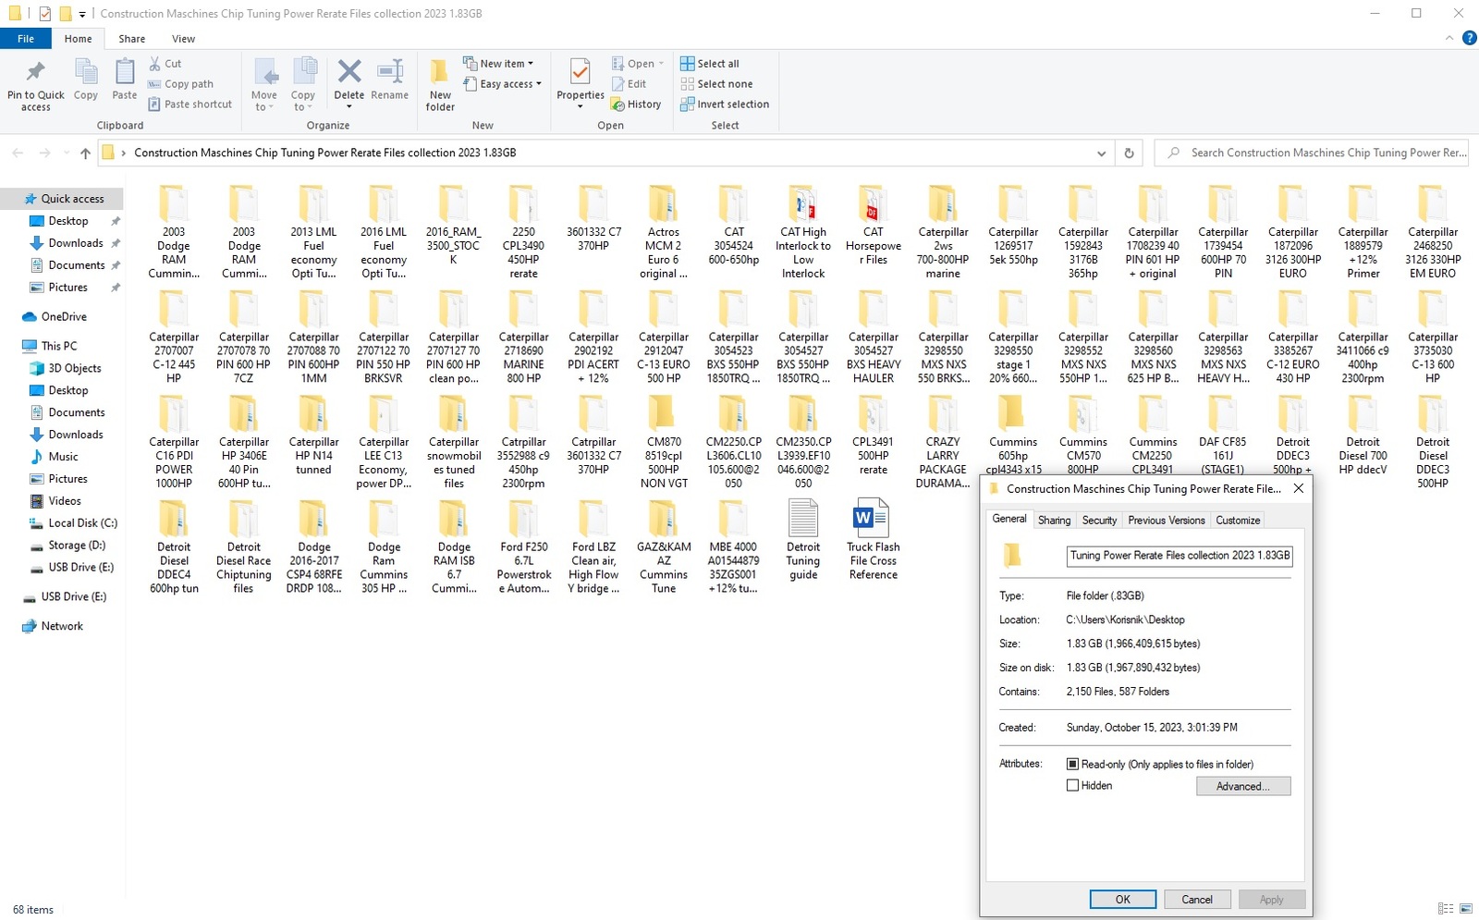Image resolution: width=1479 pixels, height=920 pixels.
Task: Click the Advanced... attributes button
Action: click(x=1242, y=787)
